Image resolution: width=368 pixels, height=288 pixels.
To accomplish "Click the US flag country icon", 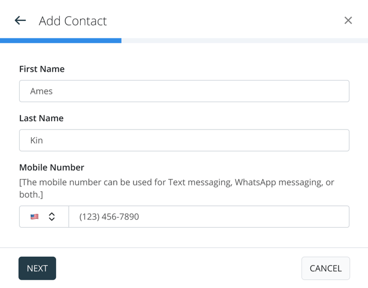I will (35, 217).
